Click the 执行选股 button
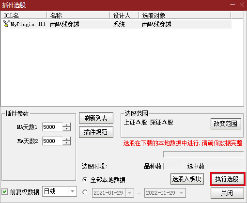 227,179
